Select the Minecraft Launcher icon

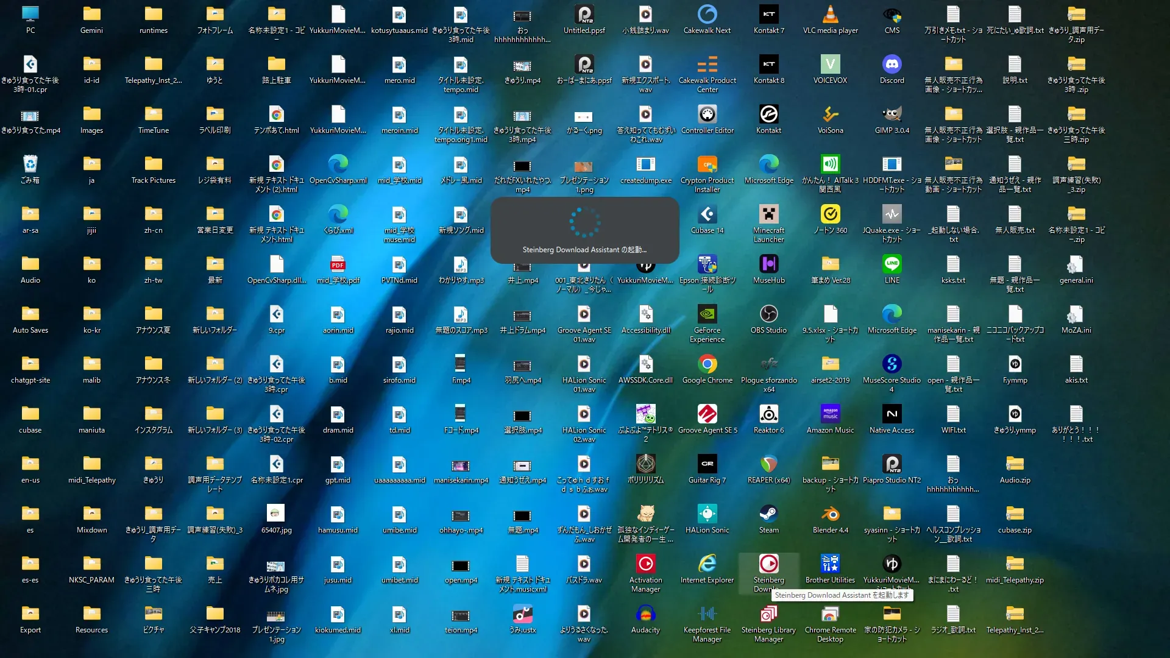click(x=768, y=214)
